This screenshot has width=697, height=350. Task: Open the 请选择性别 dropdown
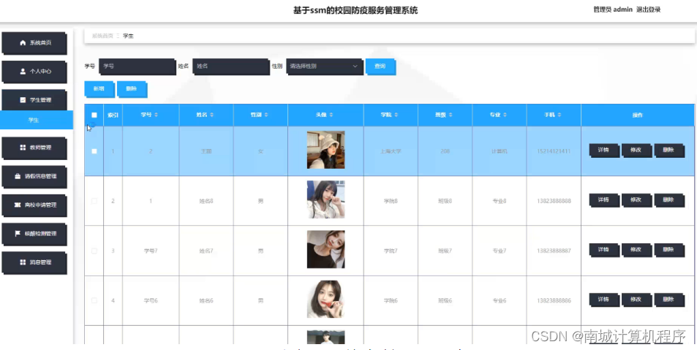coord(325,66)
